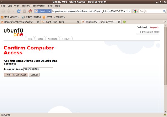Click the Ubuntu One logo
The width and height of the screenshot is (167, 117).
click(x=13, y=32)
